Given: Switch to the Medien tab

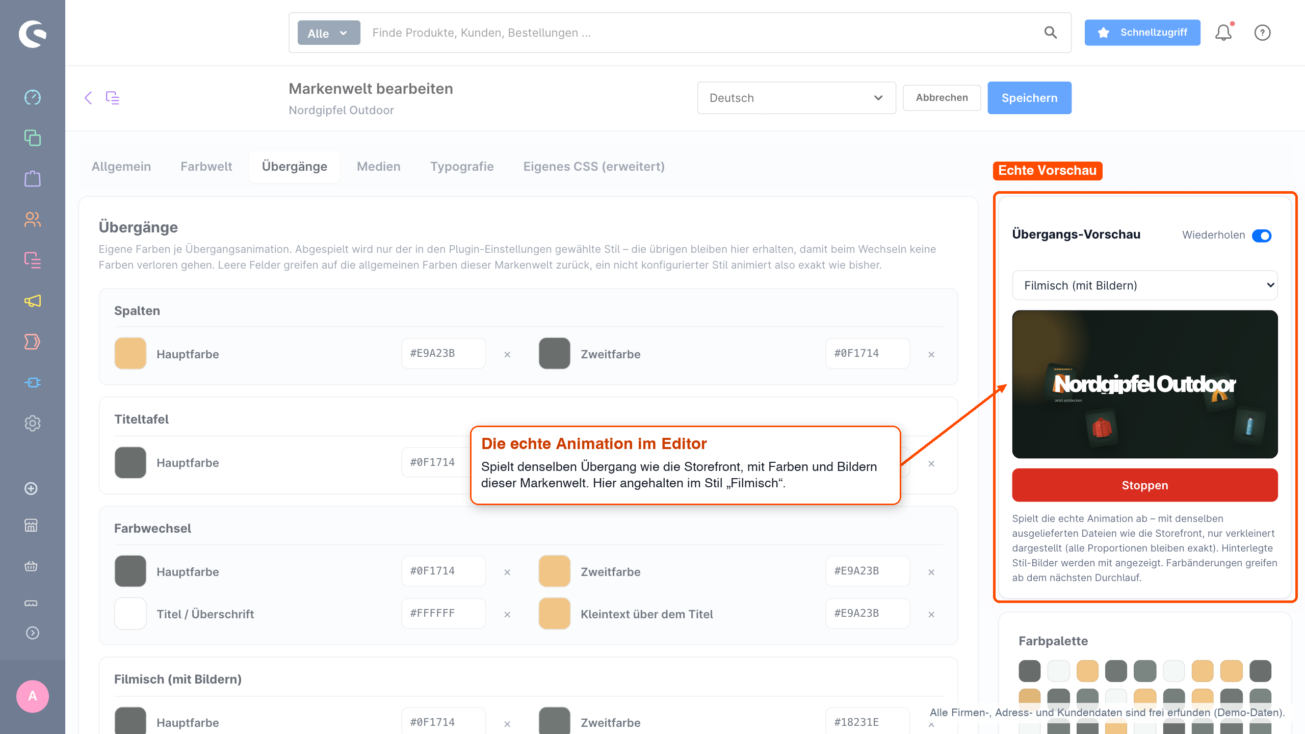Looking at the screenshot, I should coord(378,167).
